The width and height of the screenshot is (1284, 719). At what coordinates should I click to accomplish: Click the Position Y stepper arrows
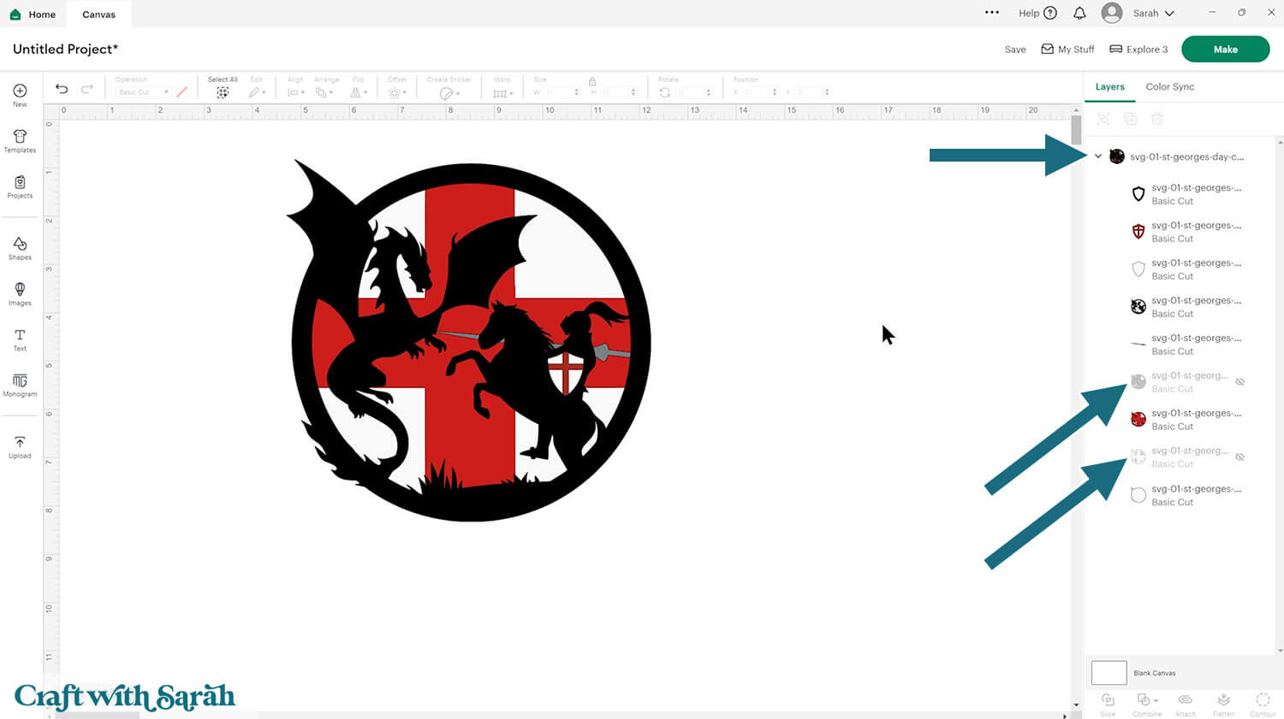pos(826,92)
